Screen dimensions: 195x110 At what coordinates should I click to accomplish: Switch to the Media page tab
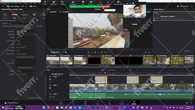point(61,103)
